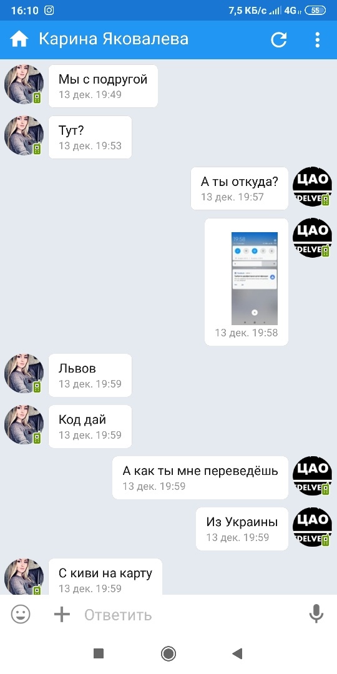Viewport: 337px width, 674px height.
Task: Open the sent screenshot thumbnail image
Action: (255, 278)
